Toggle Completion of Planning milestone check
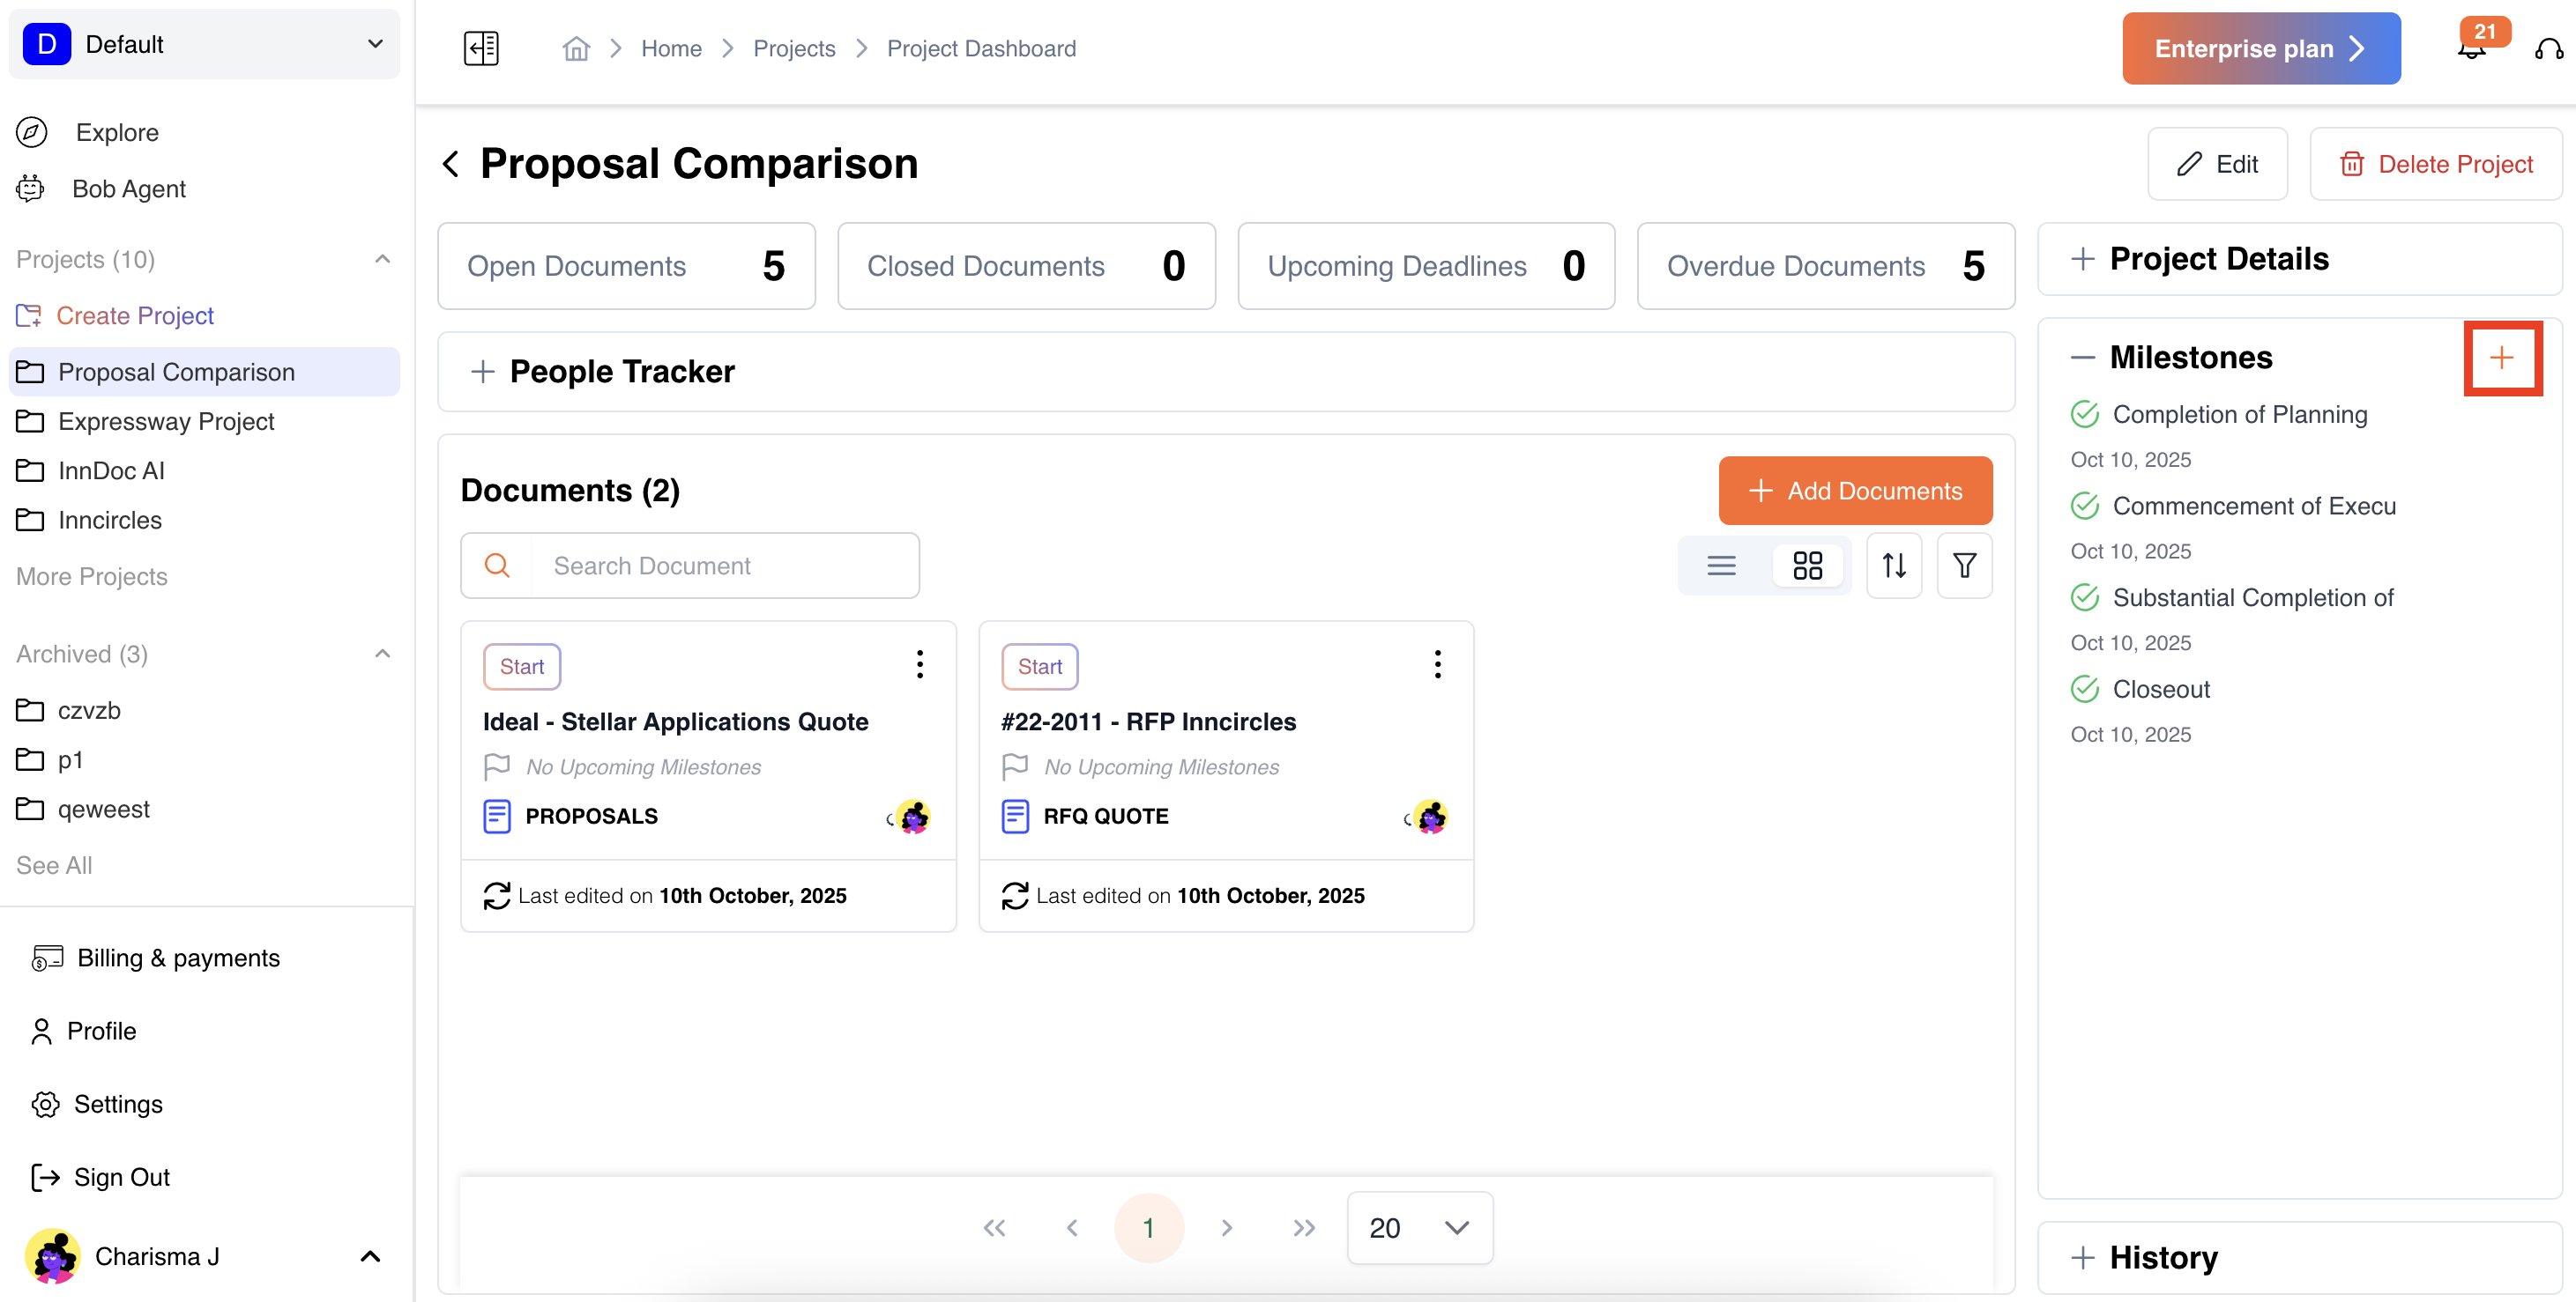 click(x=2084, y=414)
